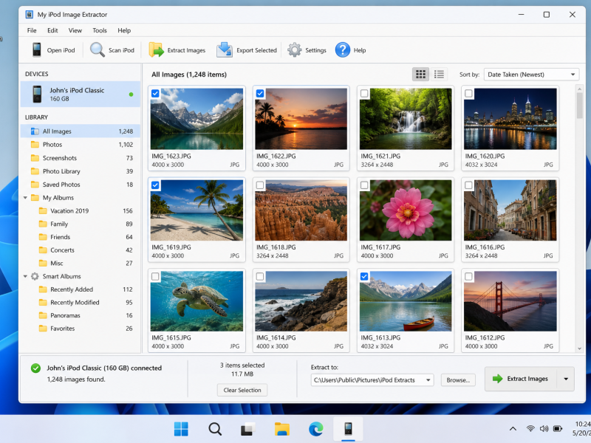Click the Clear Selection button

point(242,391)
